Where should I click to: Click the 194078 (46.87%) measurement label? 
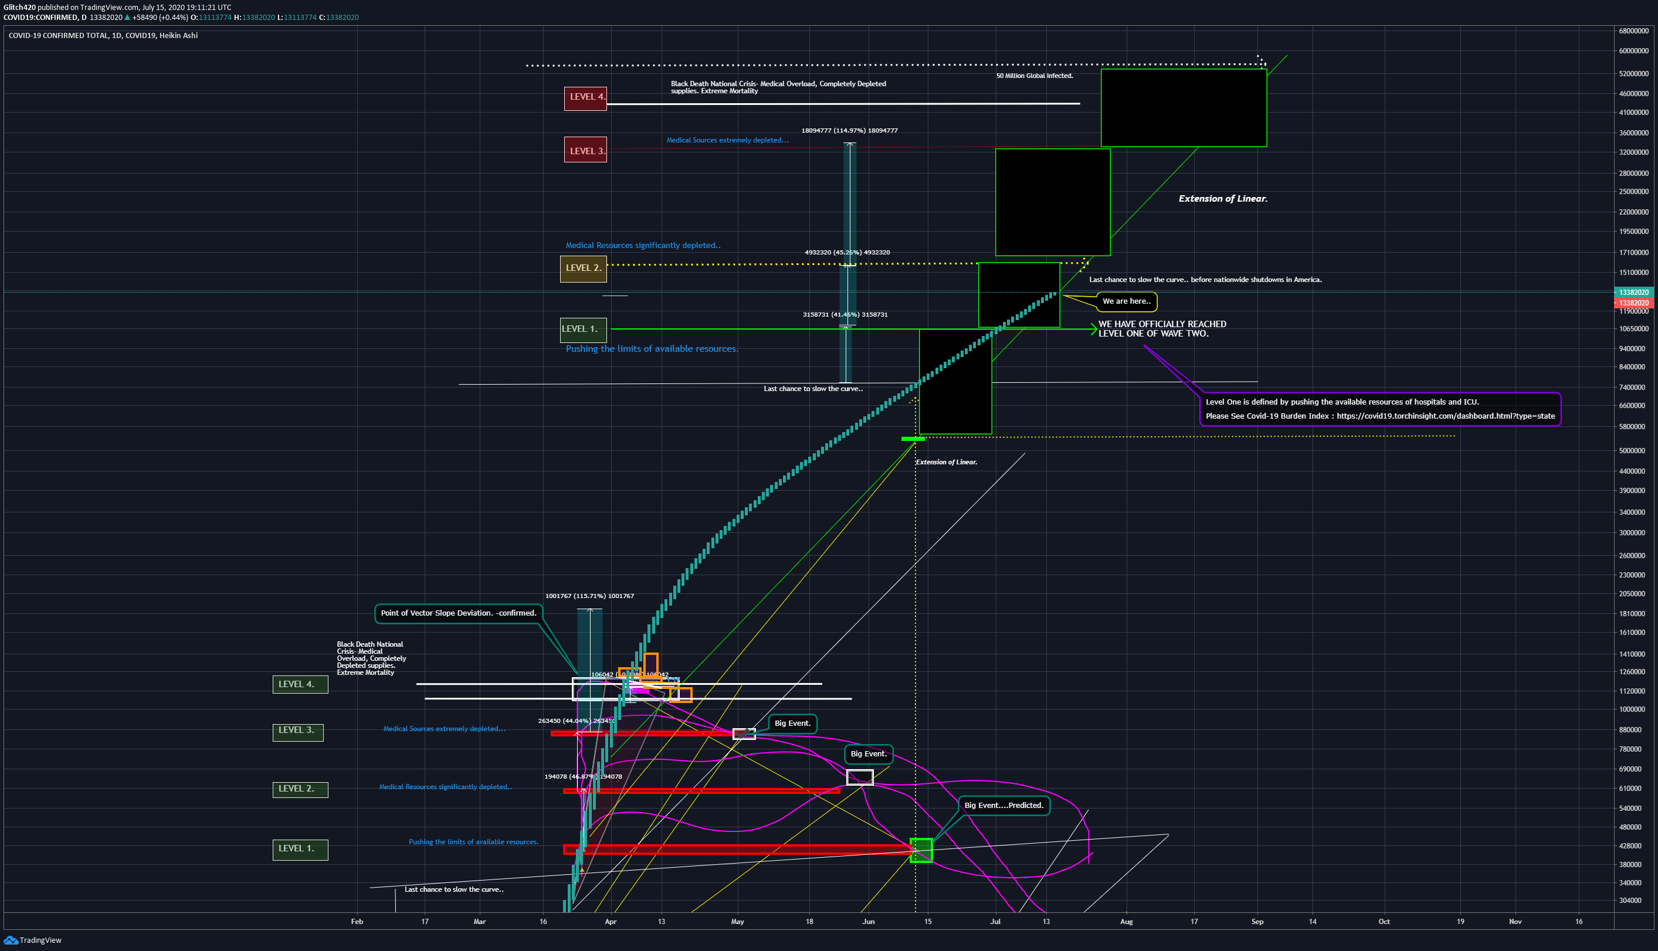click(x=583, y=777)
